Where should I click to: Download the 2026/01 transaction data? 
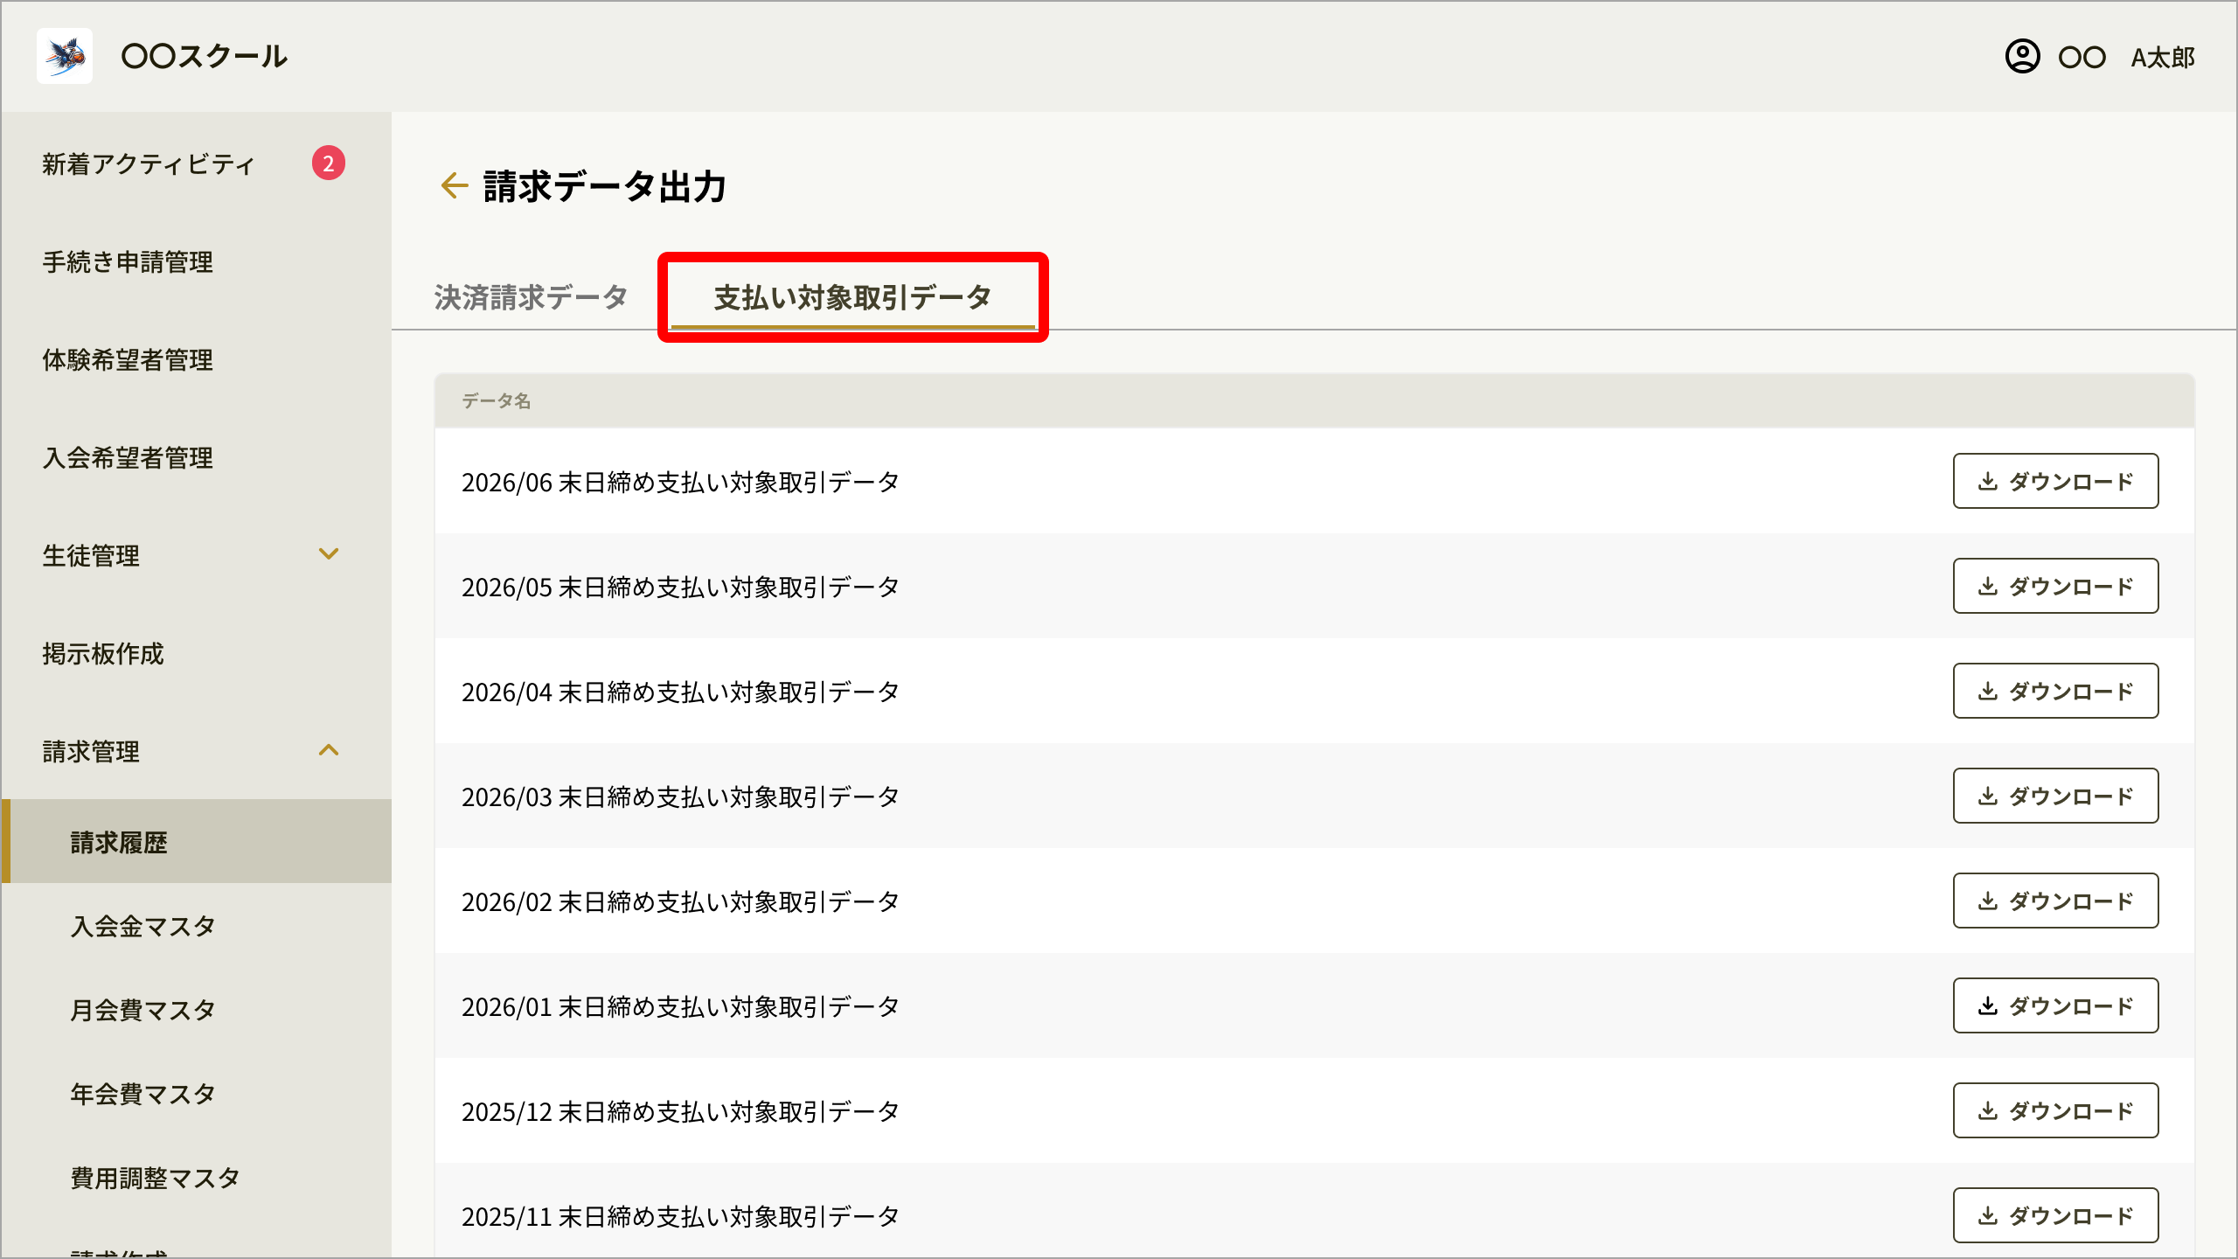click(2055, 1005)
